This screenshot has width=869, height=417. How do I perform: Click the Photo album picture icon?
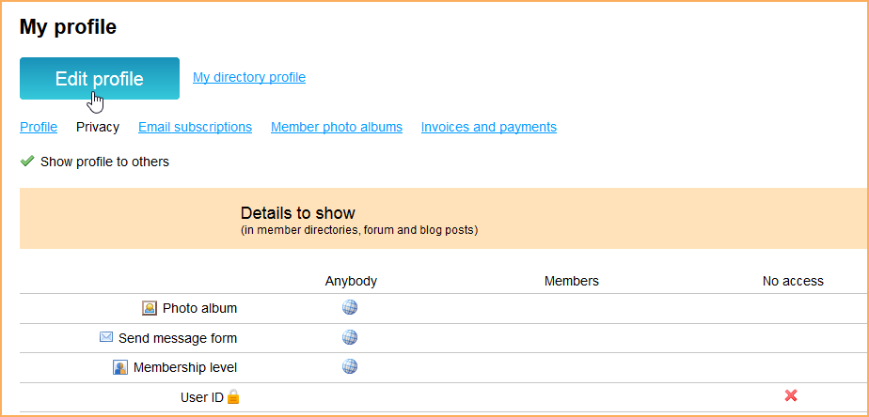(x=150, y=308)
